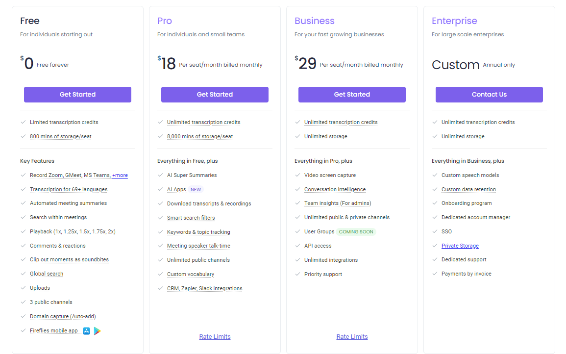
Task: Click the Custom data retention feature
Action: click(468, 189)
